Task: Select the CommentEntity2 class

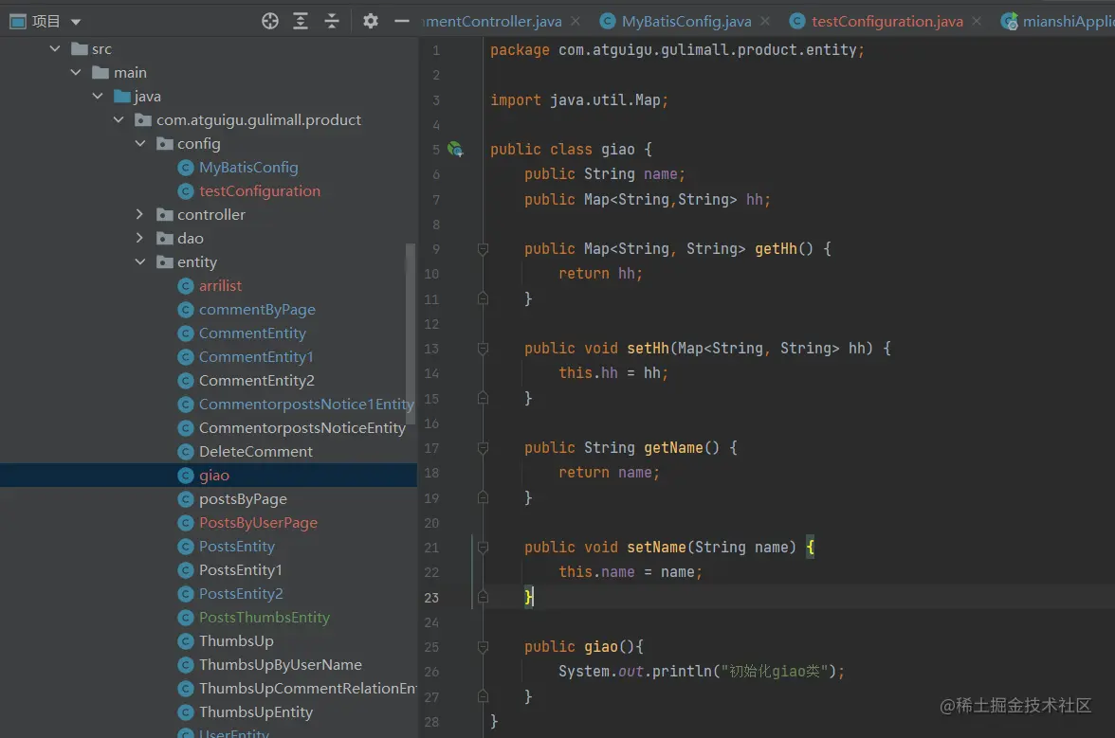Action: [x=257, y=381]
